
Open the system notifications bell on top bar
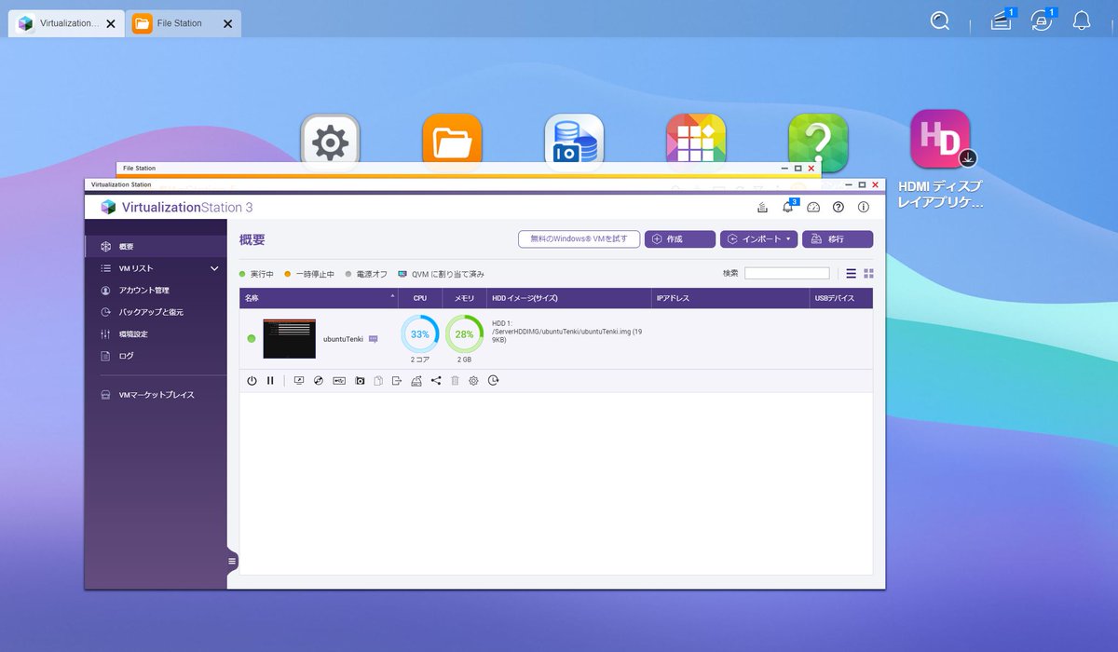tap(1082, 20)
